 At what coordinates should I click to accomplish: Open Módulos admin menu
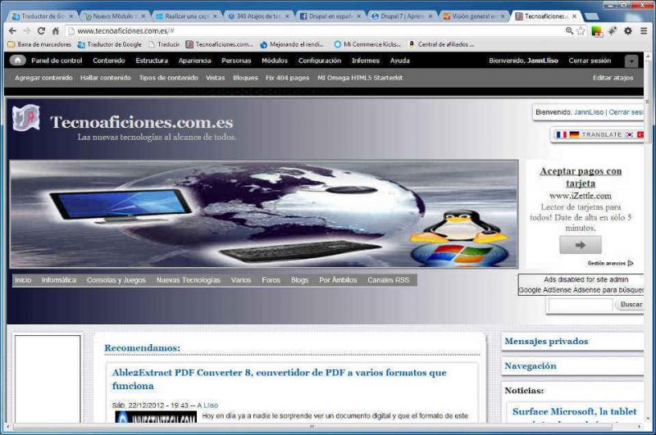(275, 61)
